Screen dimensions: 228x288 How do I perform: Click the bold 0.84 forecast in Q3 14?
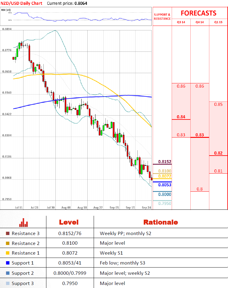click(x=181, y=117)
